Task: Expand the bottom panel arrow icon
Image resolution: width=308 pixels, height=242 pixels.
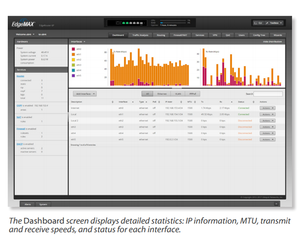Action: point(276,204)
